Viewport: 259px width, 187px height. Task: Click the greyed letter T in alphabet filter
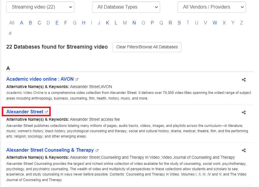(x=188, y=23)
